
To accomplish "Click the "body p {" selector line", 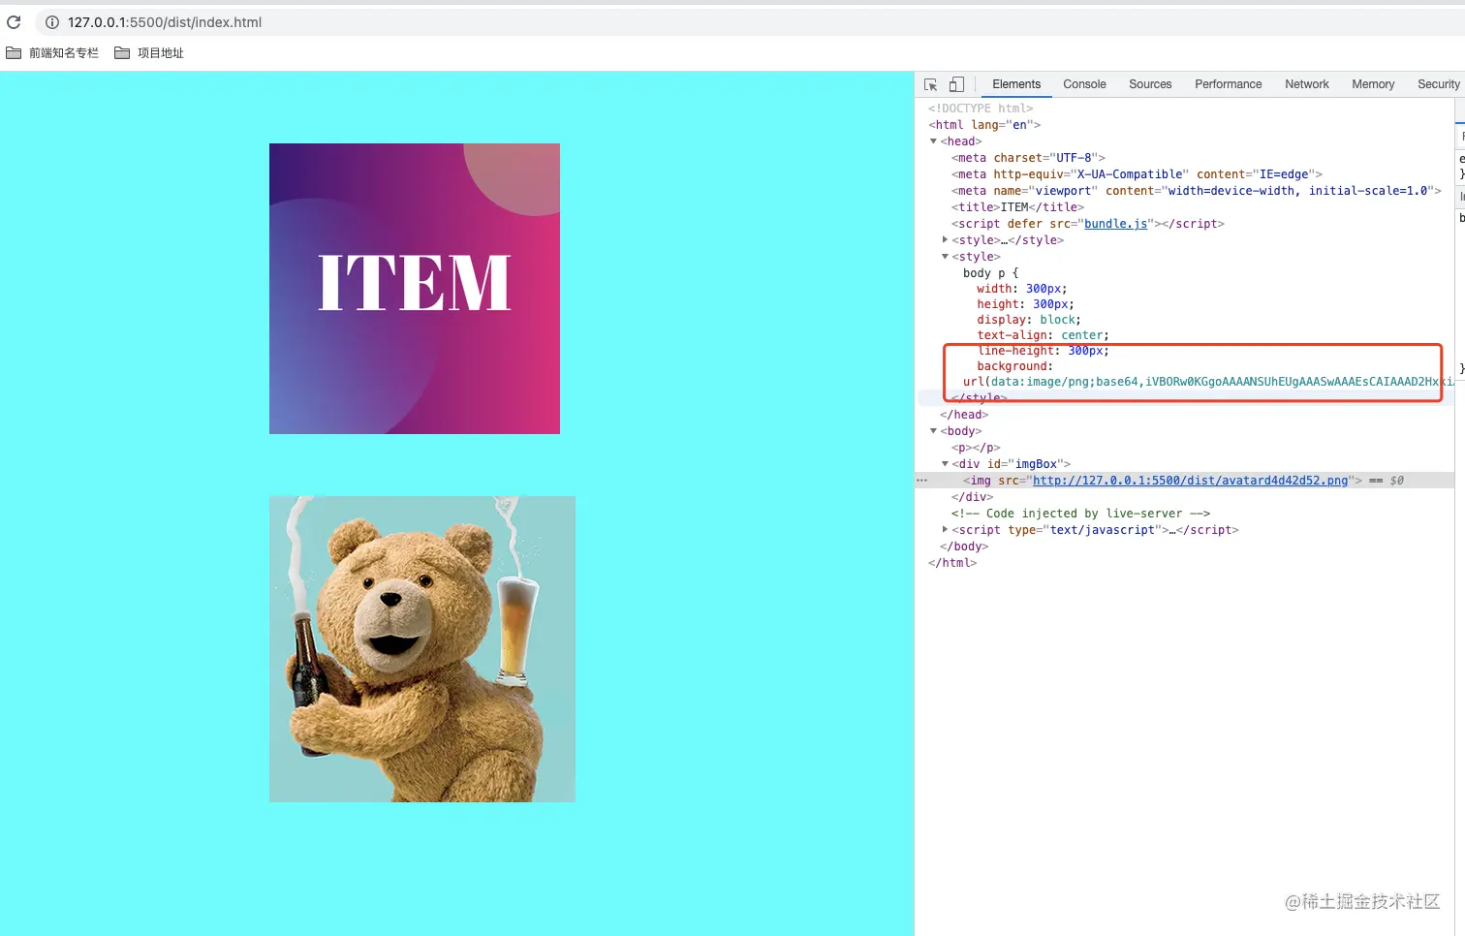I will click(x=990, y=273).
